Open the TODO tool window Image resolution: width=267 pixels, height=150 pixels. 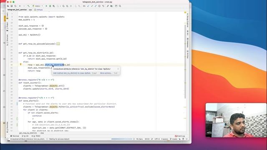click(36, 136)
